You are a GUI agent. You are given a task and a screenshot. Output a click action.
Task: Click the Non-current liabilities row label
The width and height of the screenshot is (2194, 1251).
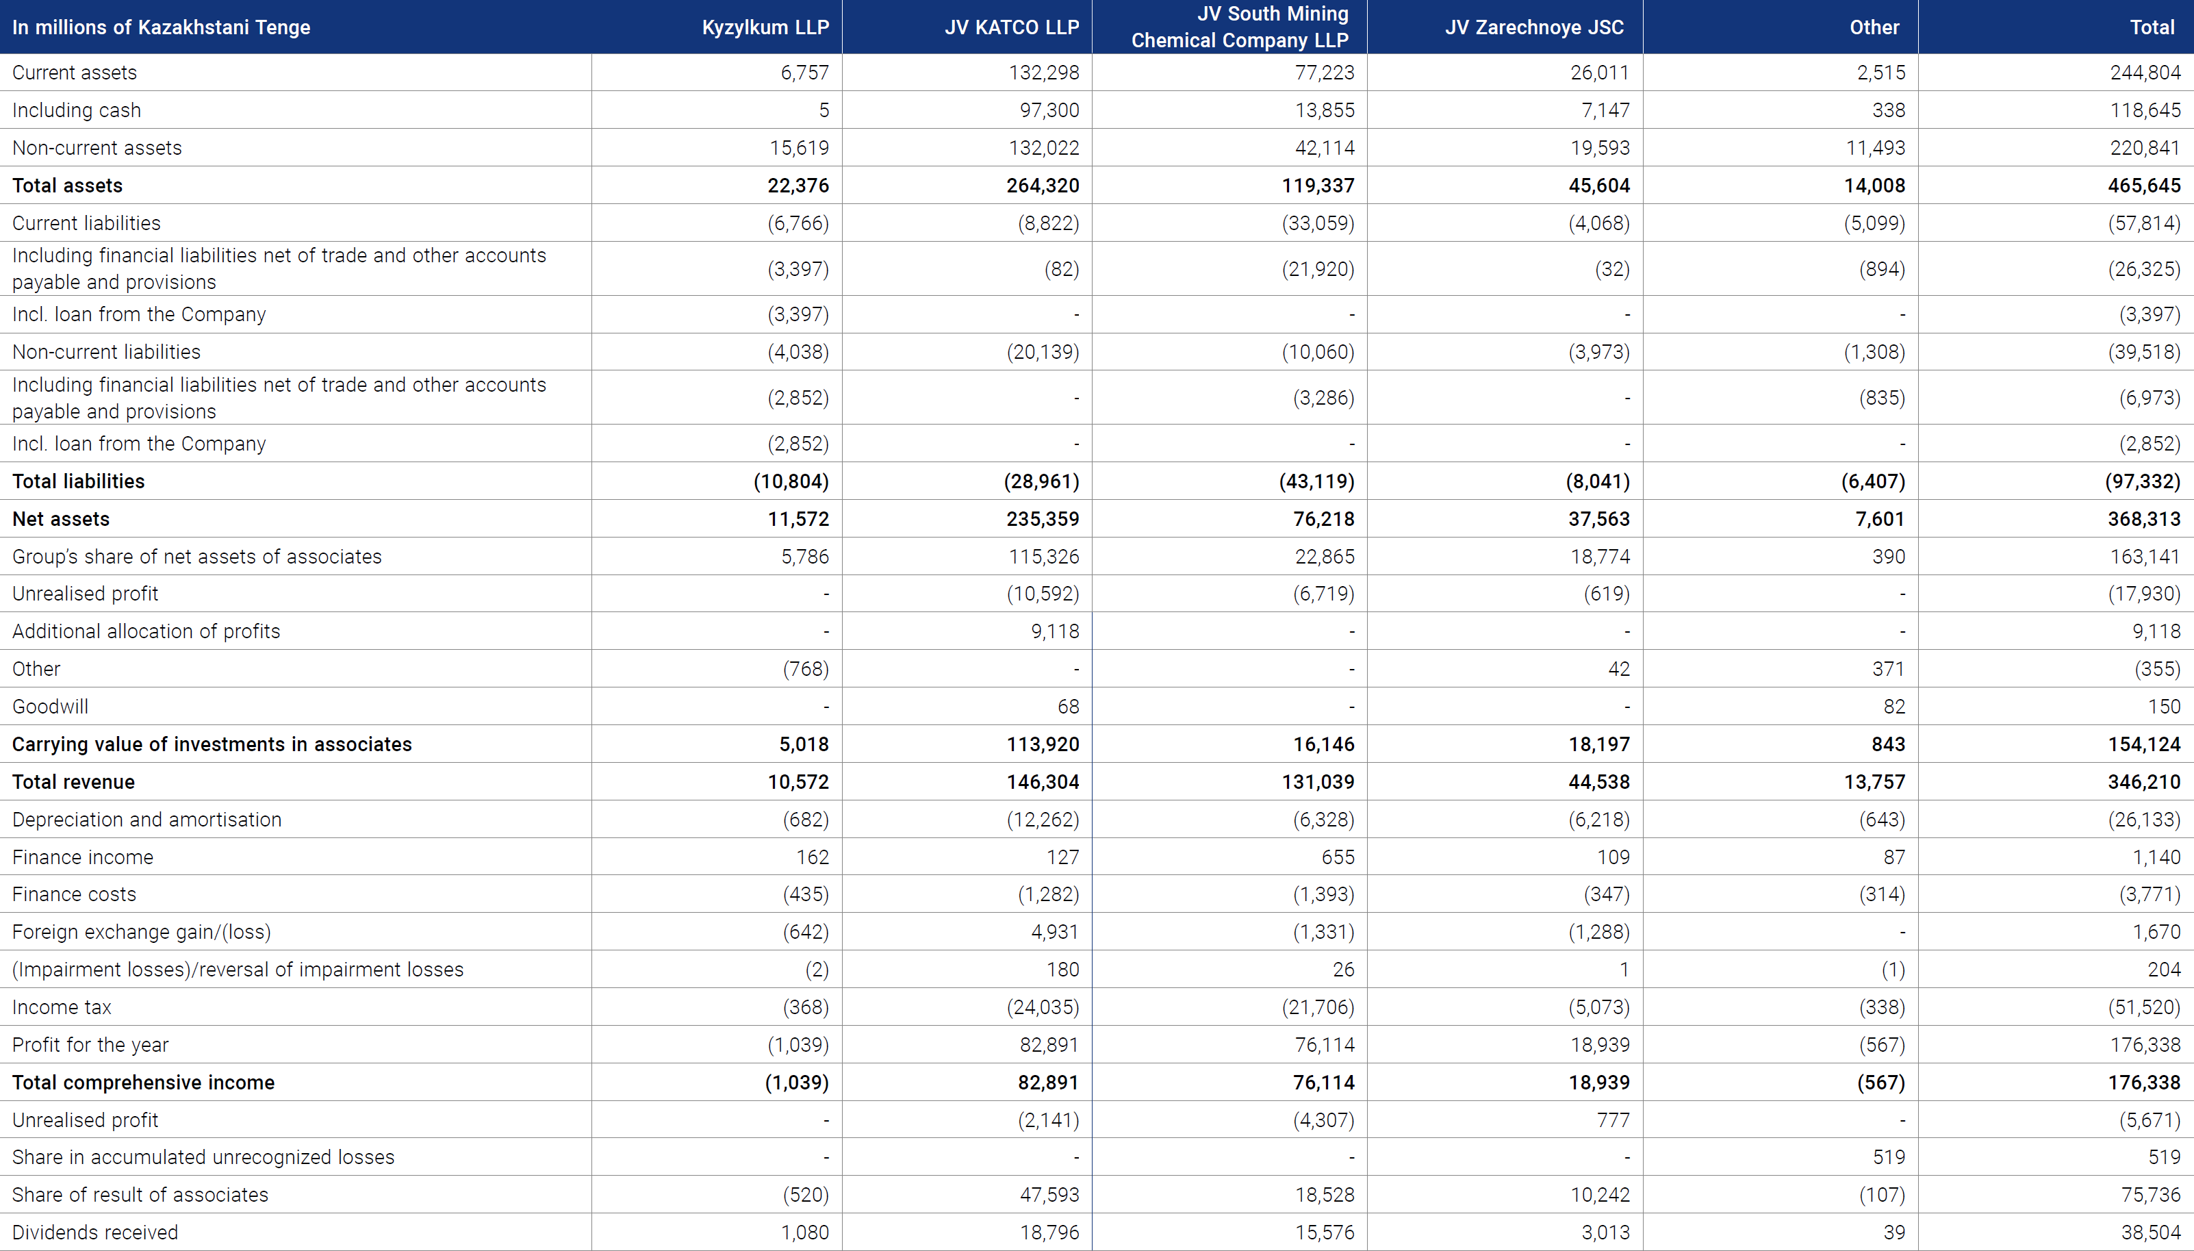click(107, 352)
